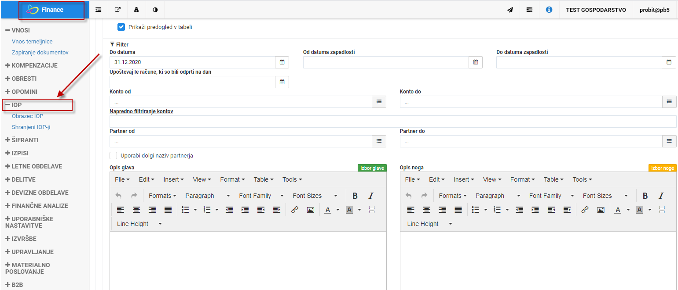Toggle the contrast half-circle icon

pyautogui.click(x=155, y=10)
